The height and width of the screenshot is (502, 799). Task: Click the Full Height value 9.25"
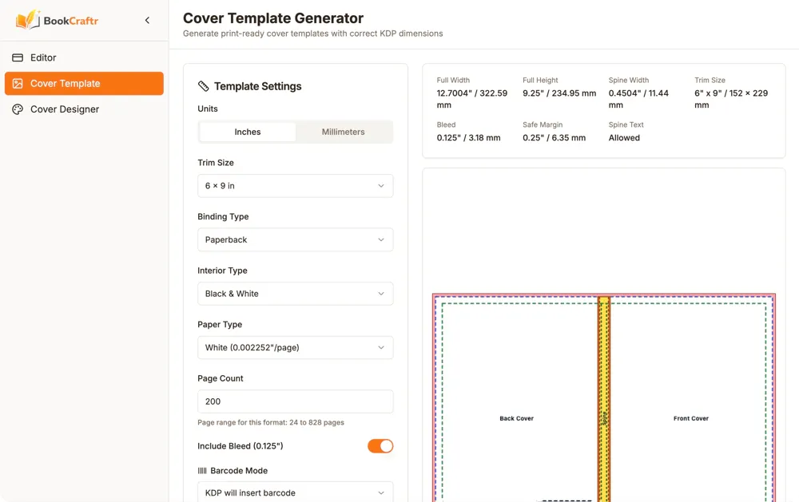tap(559, 93)
